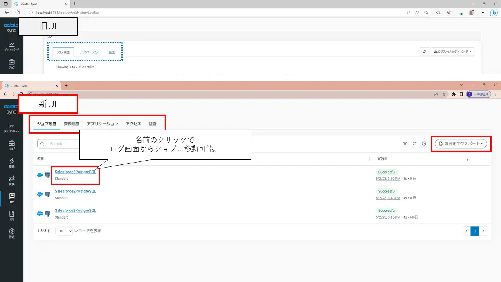Sort by the 実行日 column sort arrows
This screenshot has width=501, height=282.
(467, 159)
